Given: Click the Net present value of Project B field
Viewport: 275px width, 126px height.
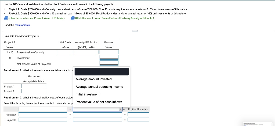Looking at the screenshot, I should click(x=109, y=63).
